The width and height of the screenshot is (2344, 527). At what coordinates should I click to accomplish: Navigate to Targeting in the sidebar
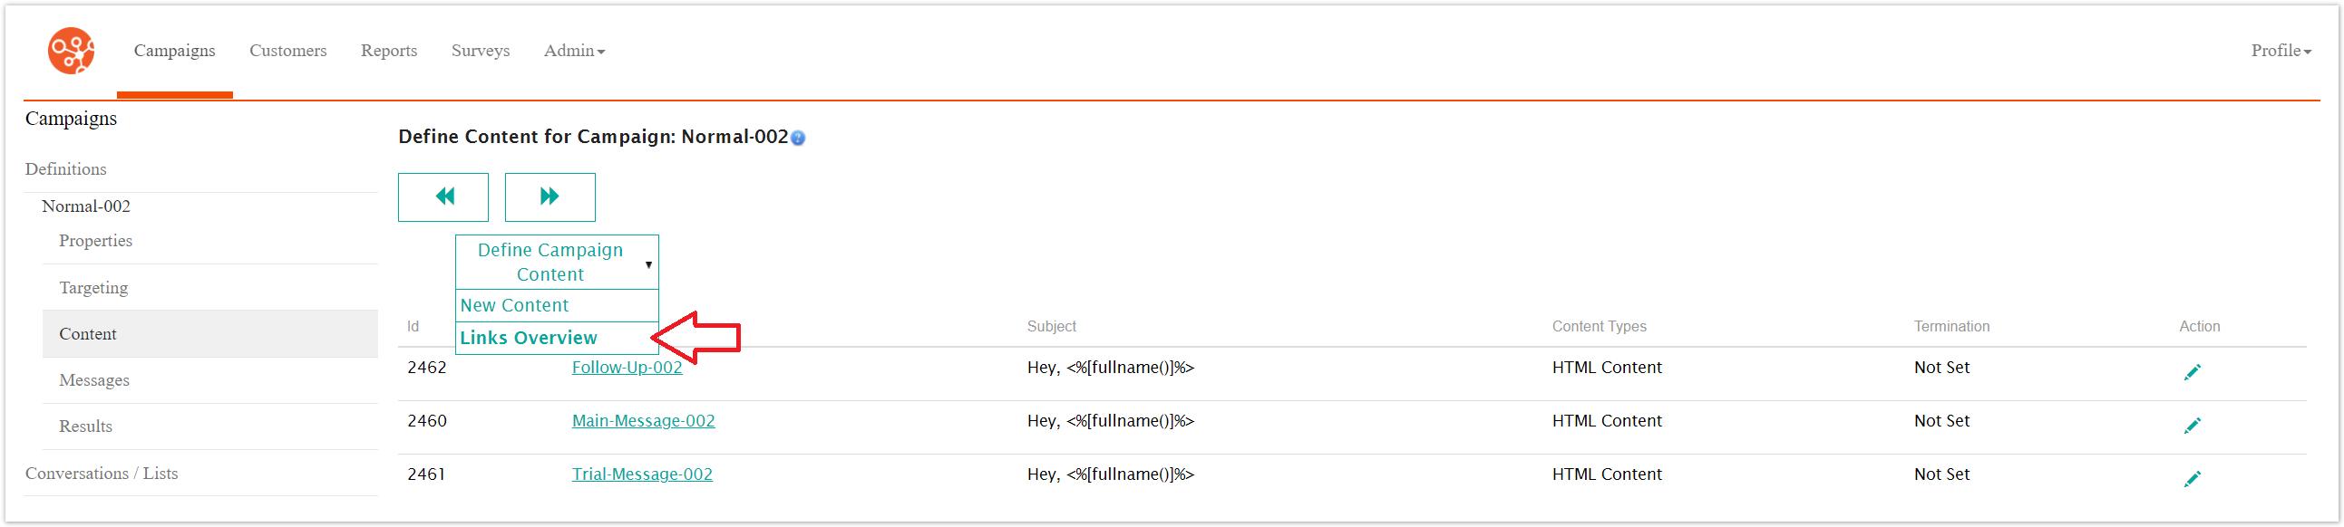pyautogui.click(x=92, y=287)
